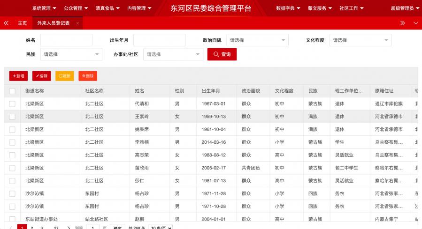This screenshot has width=422, height=229.
Task: Expand the 文化程度 select box
Action: [360, 40]
